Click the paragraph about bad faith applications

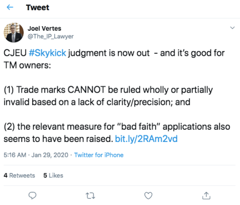coord(117,133)
